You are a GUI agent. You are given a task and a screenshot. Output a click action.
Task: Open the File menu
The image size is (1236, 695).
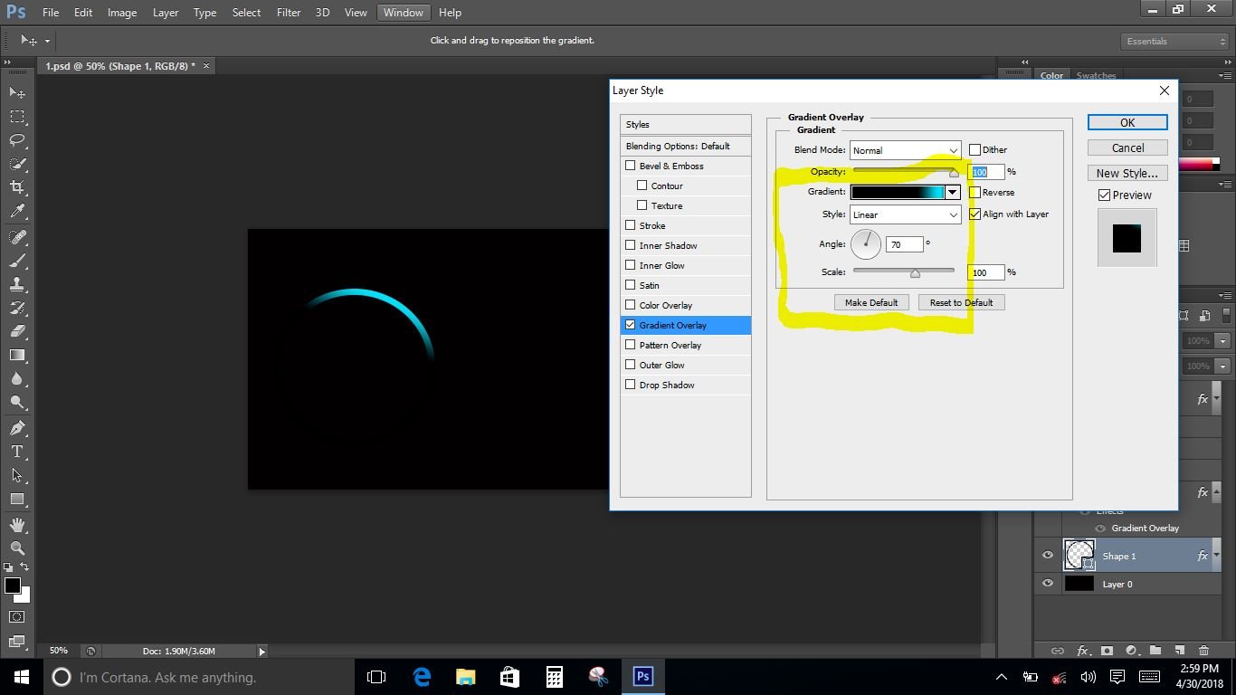click(51, 13)
